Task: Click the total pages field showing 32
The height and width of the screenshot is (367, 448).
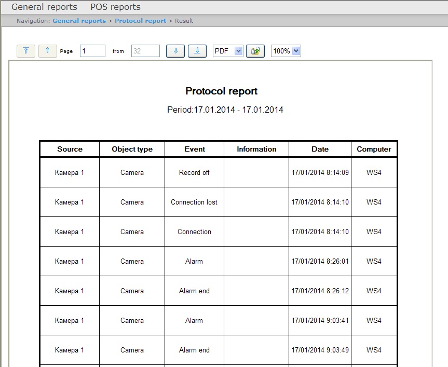Action: tap(145, 51)
